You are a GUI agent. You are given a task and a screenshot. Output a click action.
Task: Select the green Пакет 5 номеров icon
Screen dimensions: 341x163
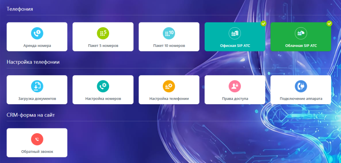coord(103,33)
